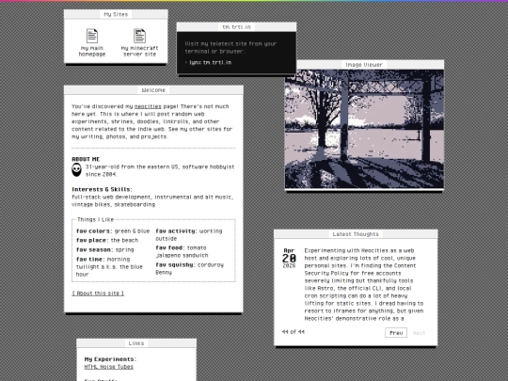Click the 'Latest Thoughts' window title
The height and width of the screenshot is (381, 508).
356,234
